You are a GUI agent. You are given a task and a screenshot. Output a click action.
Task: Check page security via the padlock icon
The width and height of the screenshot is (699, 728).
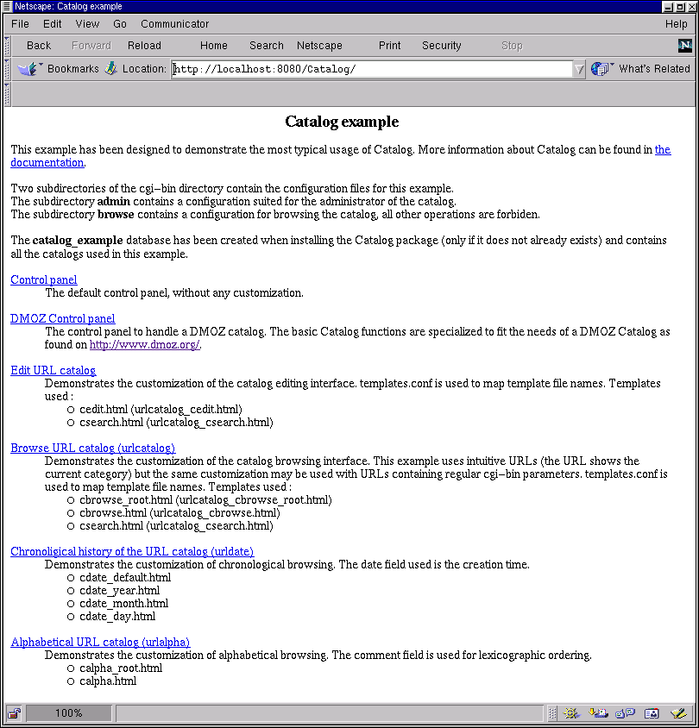13,712
